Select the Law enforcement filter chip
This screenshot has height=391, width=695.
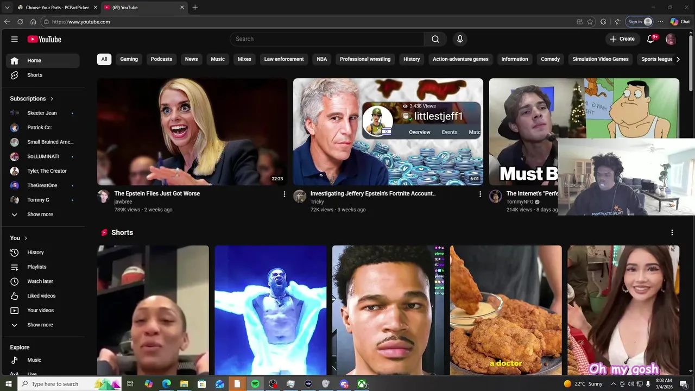pyautogui.click(x=284, y=59)
